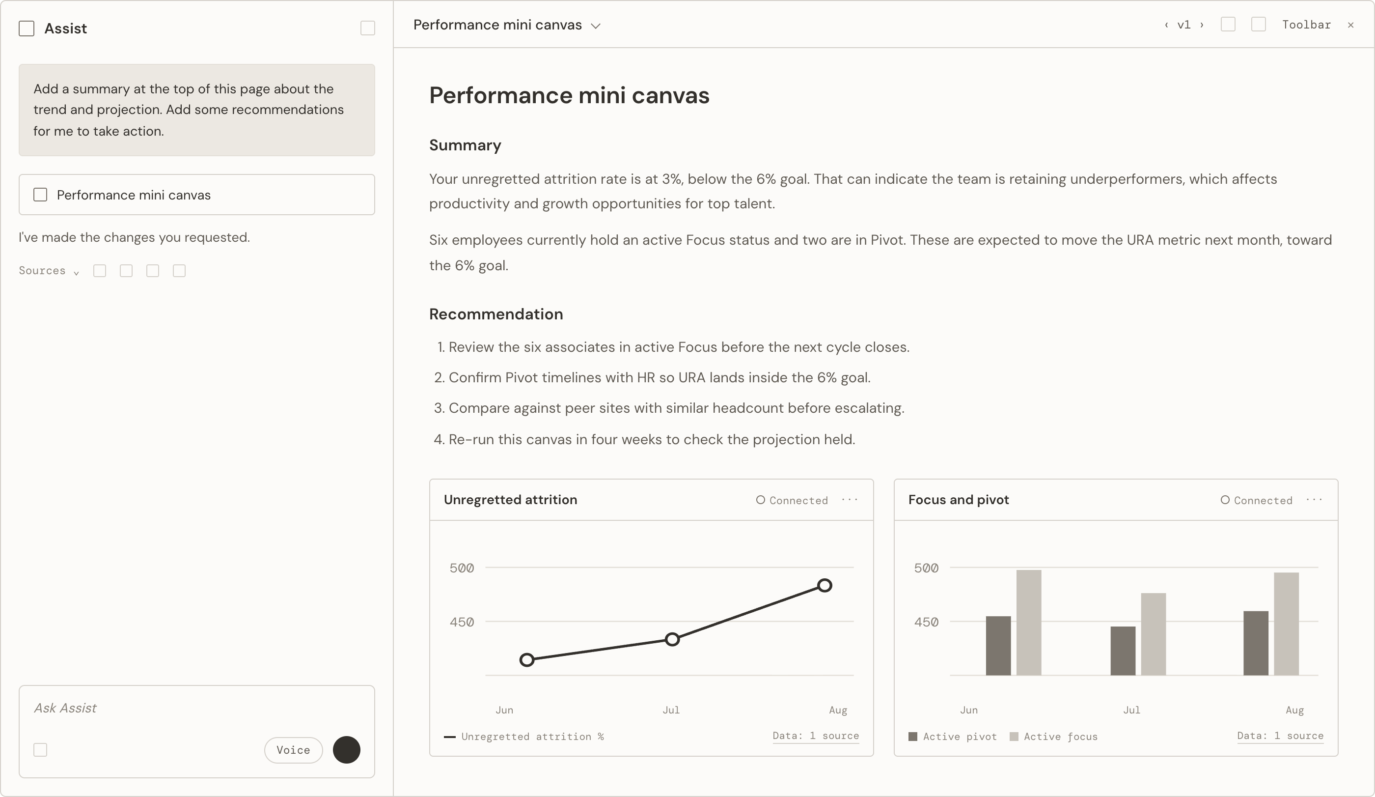The width and height of the screenshot is (1375, 797).
Task: Click the Jun Active focus bar
Action: click(x=1028, y=623)
